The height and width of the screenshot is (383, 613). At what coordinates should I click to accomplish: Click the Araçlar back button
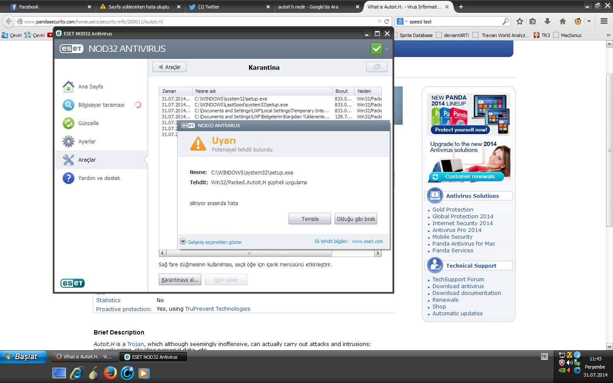(x=169, y=67)
